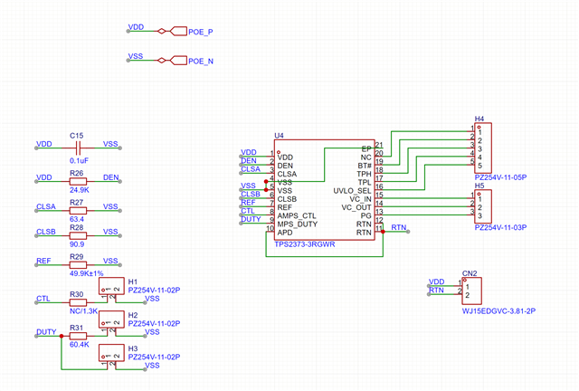The image size is (579, 391).
Task: Click the C15 designator label
Action: (x=76, y=136)
